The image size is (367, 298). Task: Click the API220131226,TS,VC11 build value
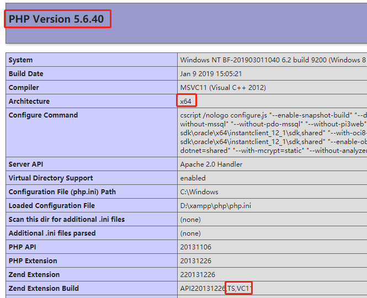[216, 289]
